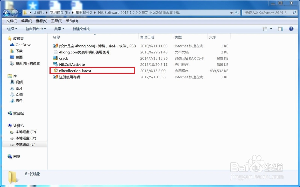Click 本地磁盘 (E:) in the address breadcrumb
Image resolution: width=300 pixels, height=187 pixels.
[60, 13]
